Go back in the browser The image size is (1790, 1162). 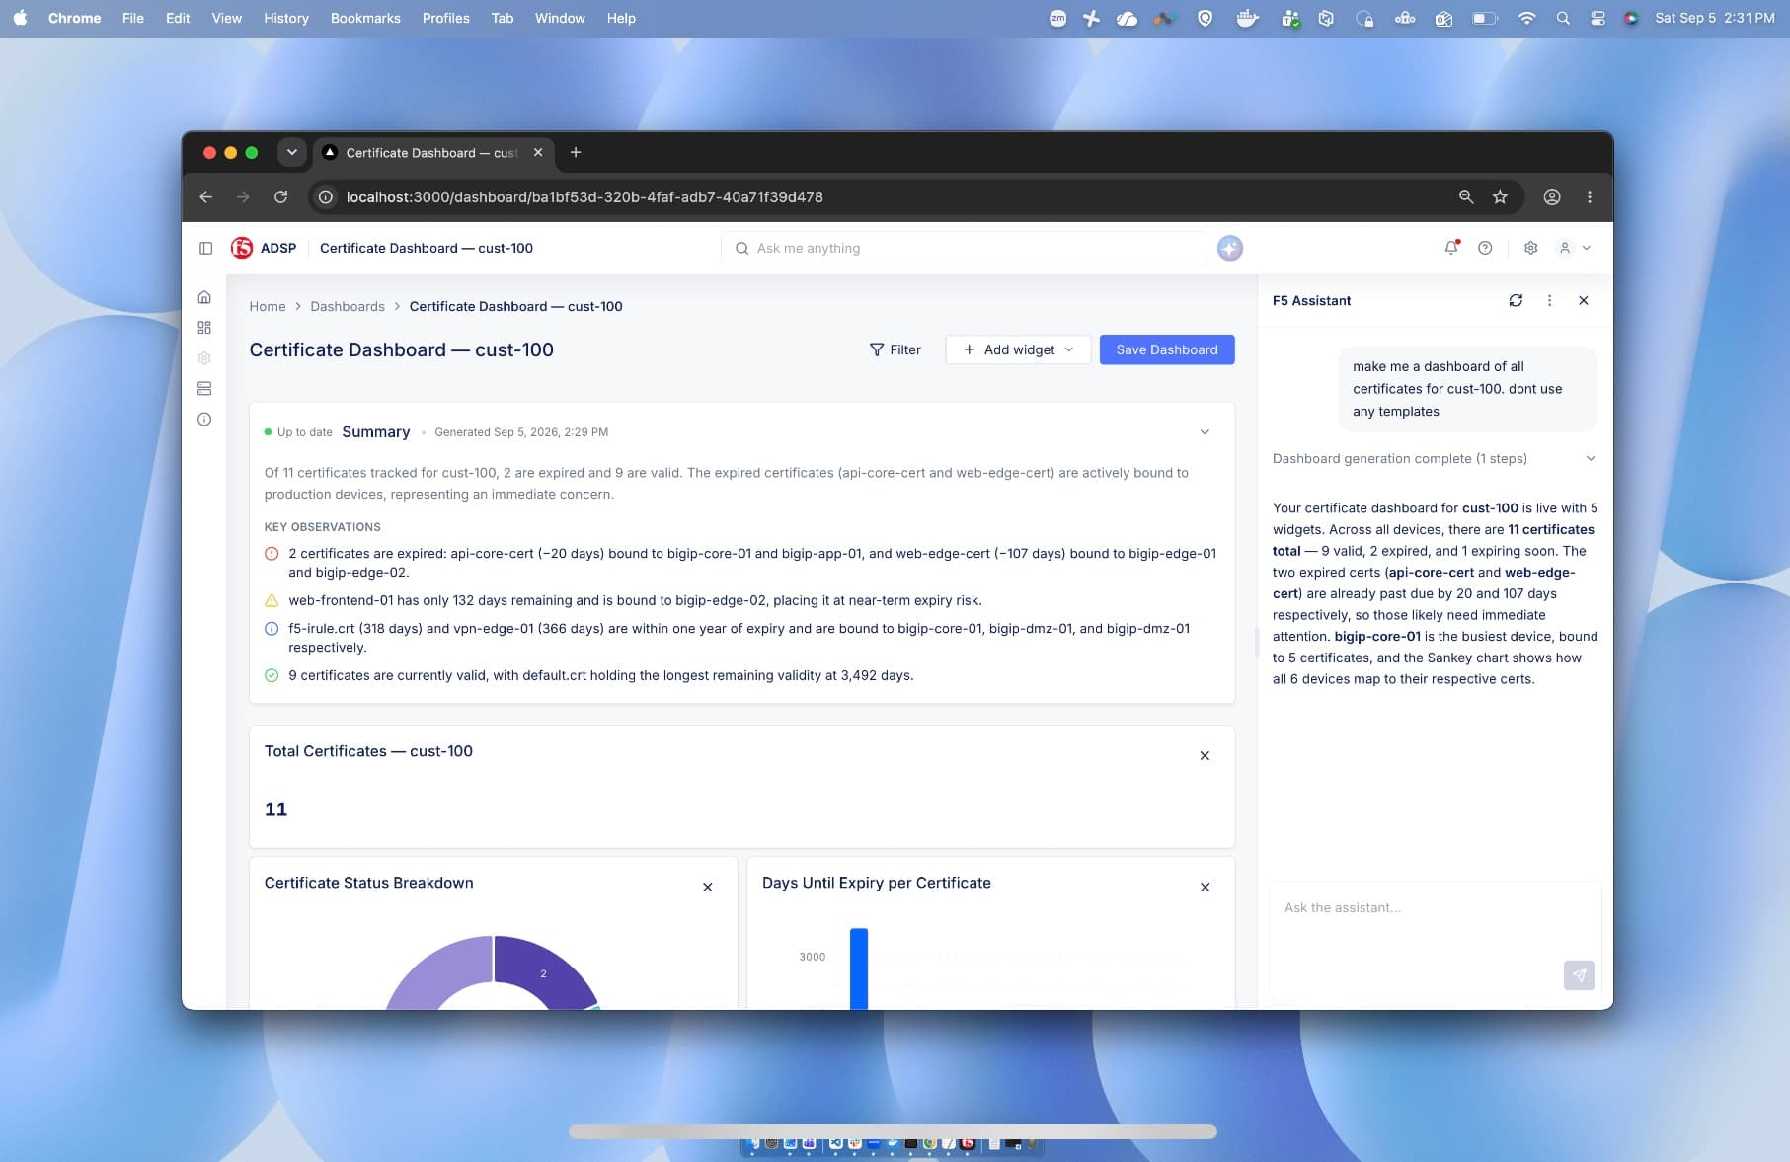pos(205,196)
